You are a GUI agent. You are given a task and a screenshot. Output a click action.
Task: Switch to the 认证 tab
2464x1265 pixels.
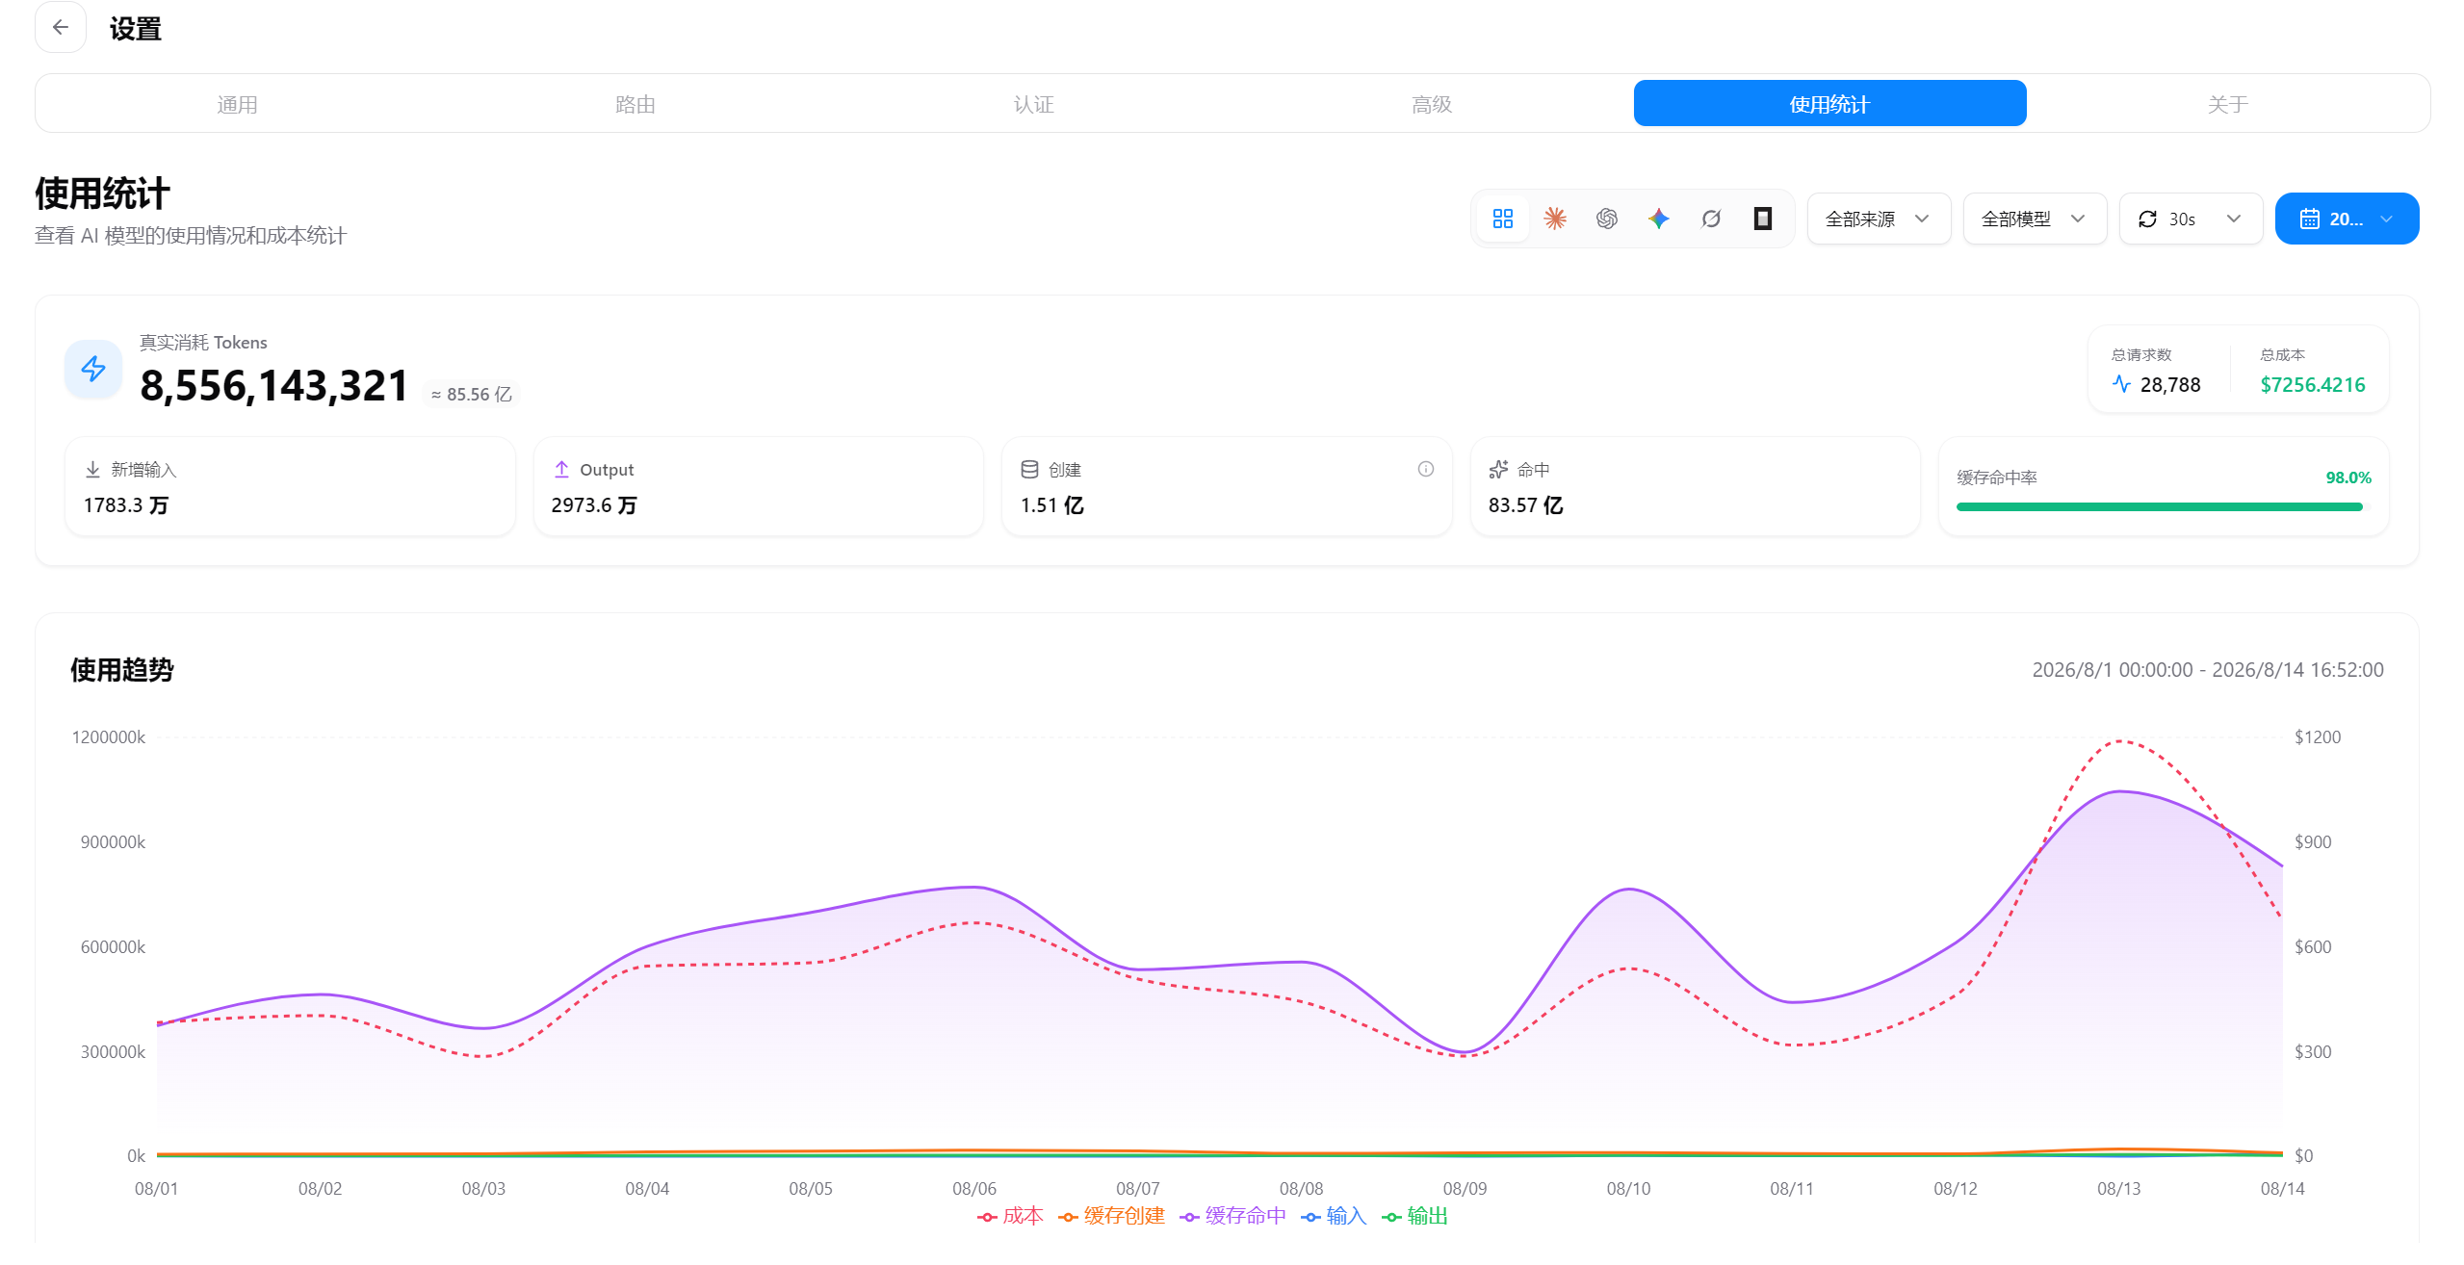tap(1034, 104)
